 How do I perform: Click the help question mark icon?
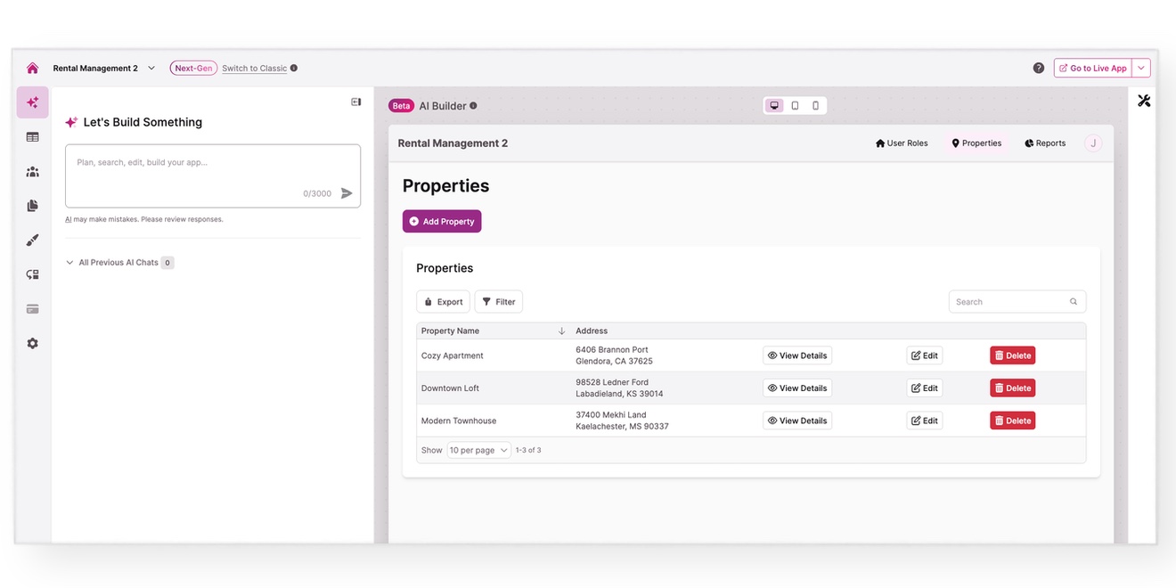coord(1039,69)
